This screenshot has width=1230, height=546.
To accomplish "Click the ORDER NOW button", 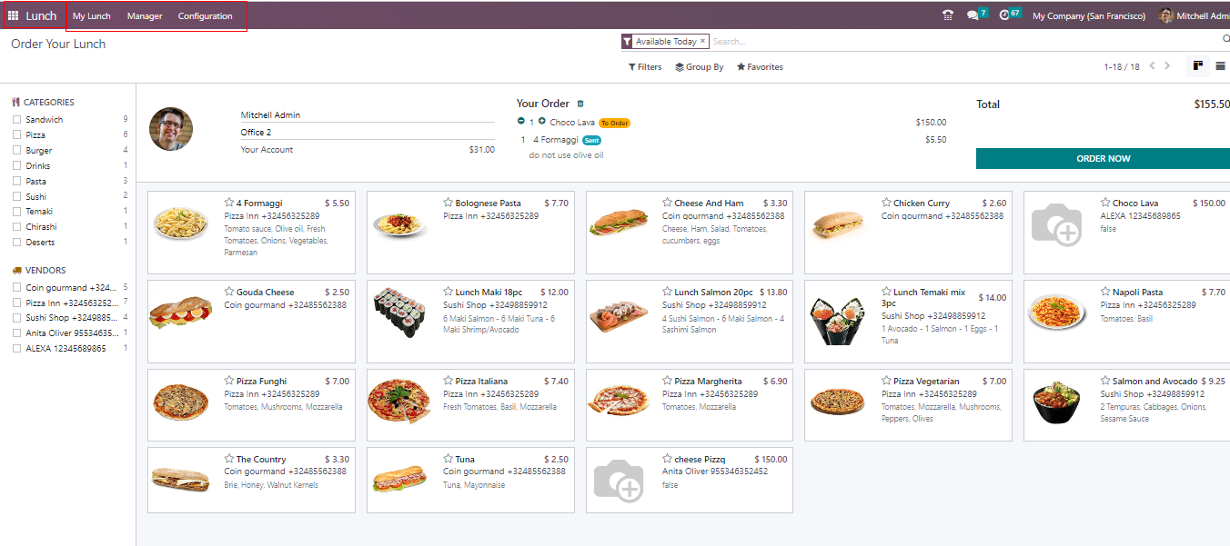I will point(1103,158).
